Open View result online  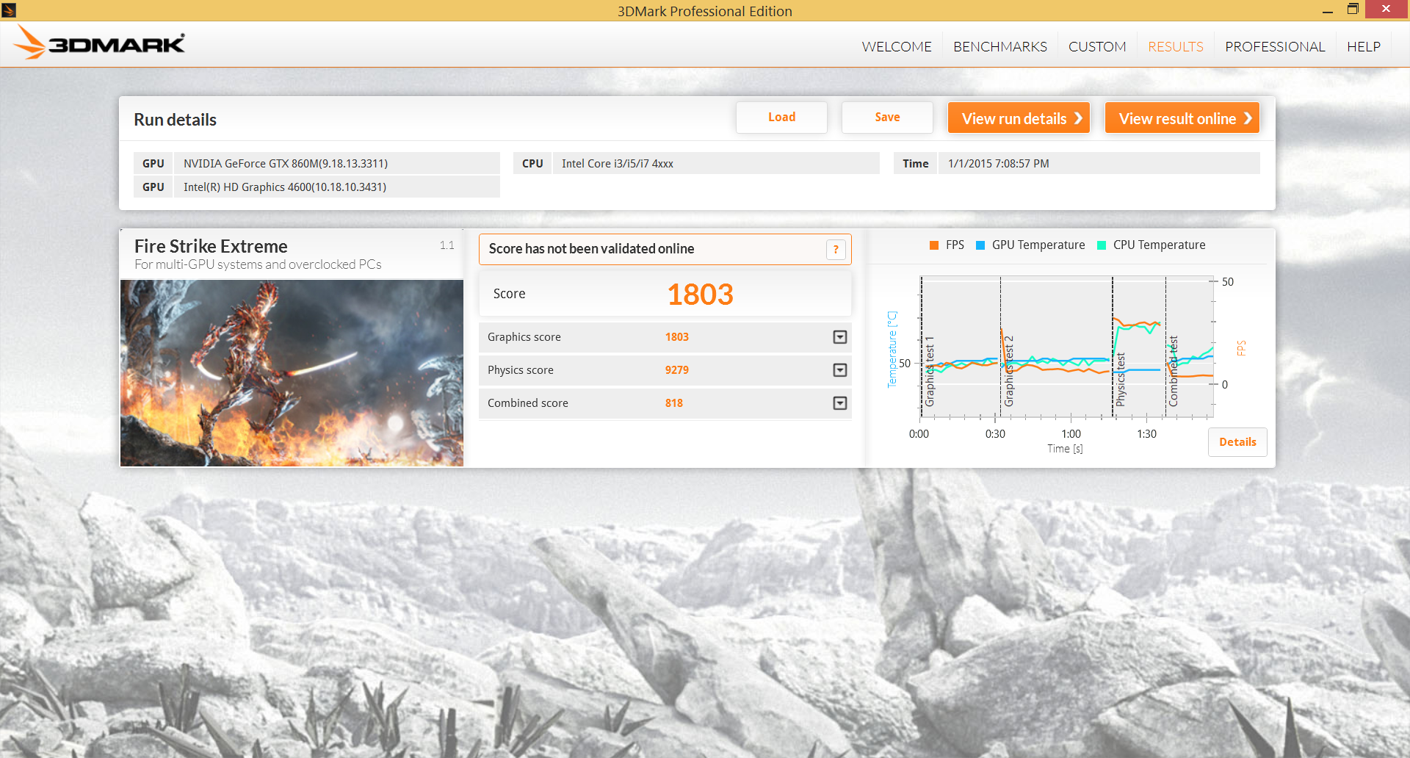point(1182,118)
